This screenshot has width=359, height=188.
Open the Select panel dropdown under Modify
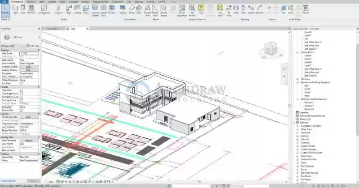(x=5, y=19)
